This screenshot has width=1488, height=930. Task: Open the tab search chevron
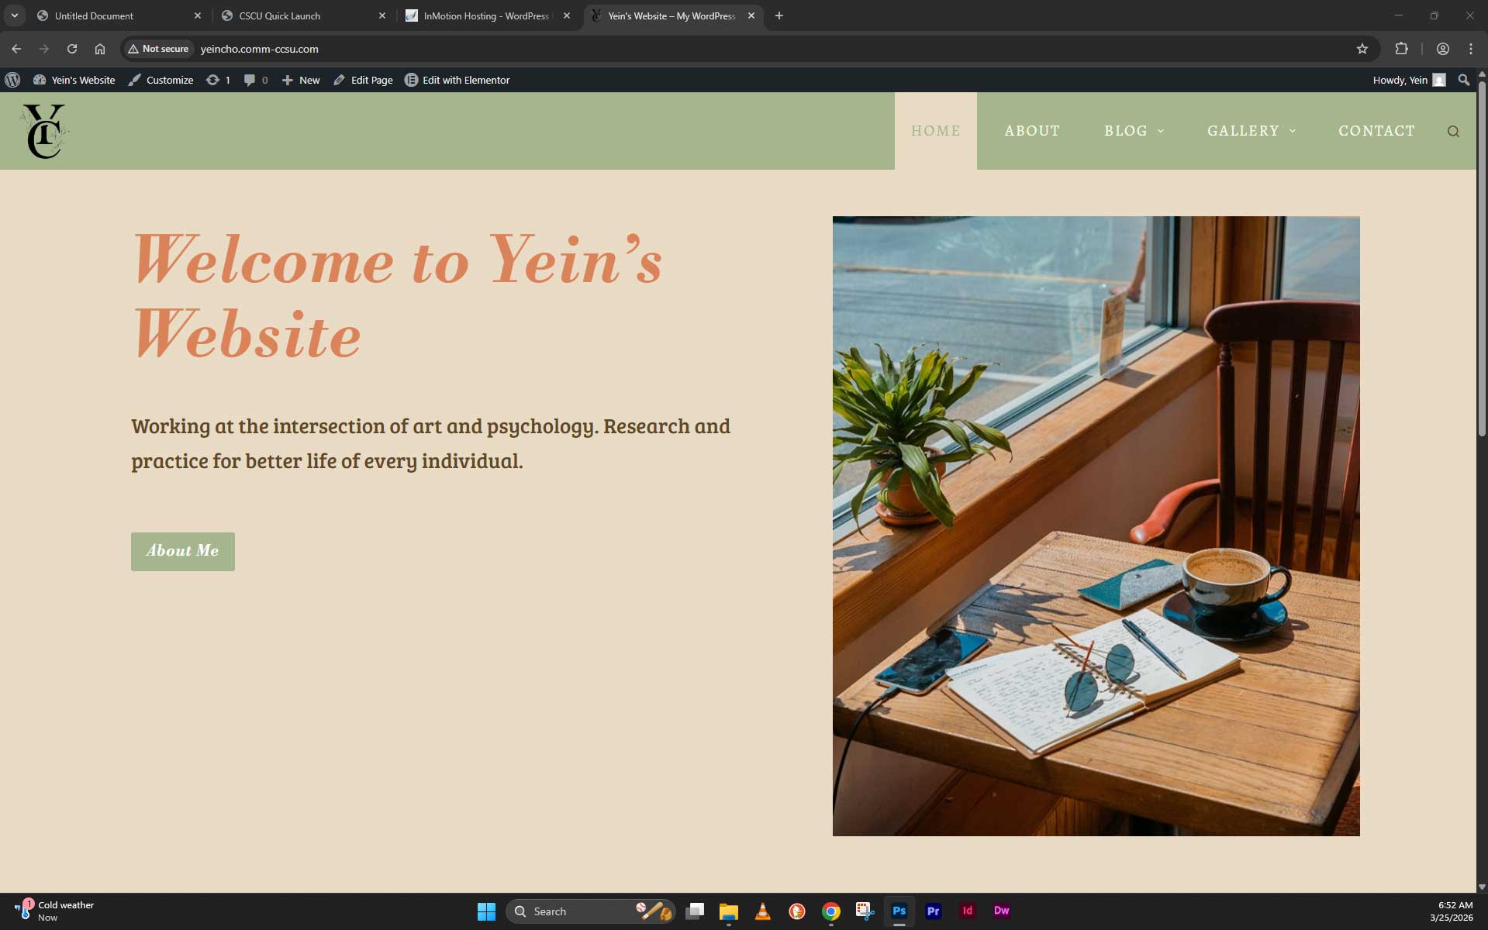(14, 15)
